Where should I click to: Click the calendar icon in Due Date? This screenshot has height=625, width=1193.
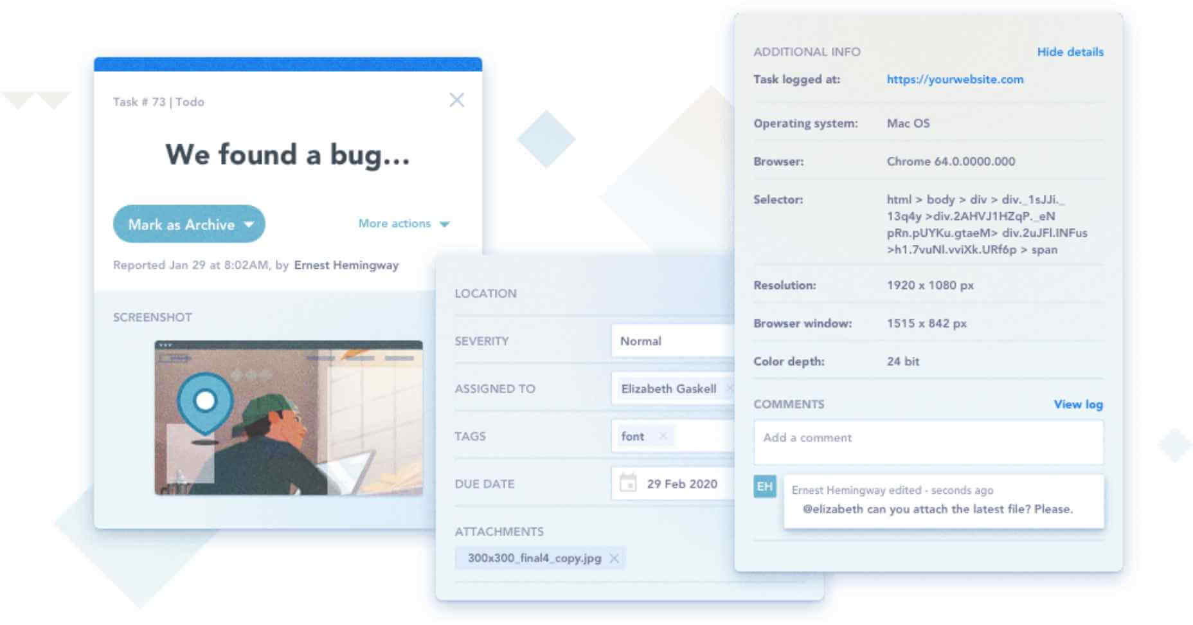point(627,483)
